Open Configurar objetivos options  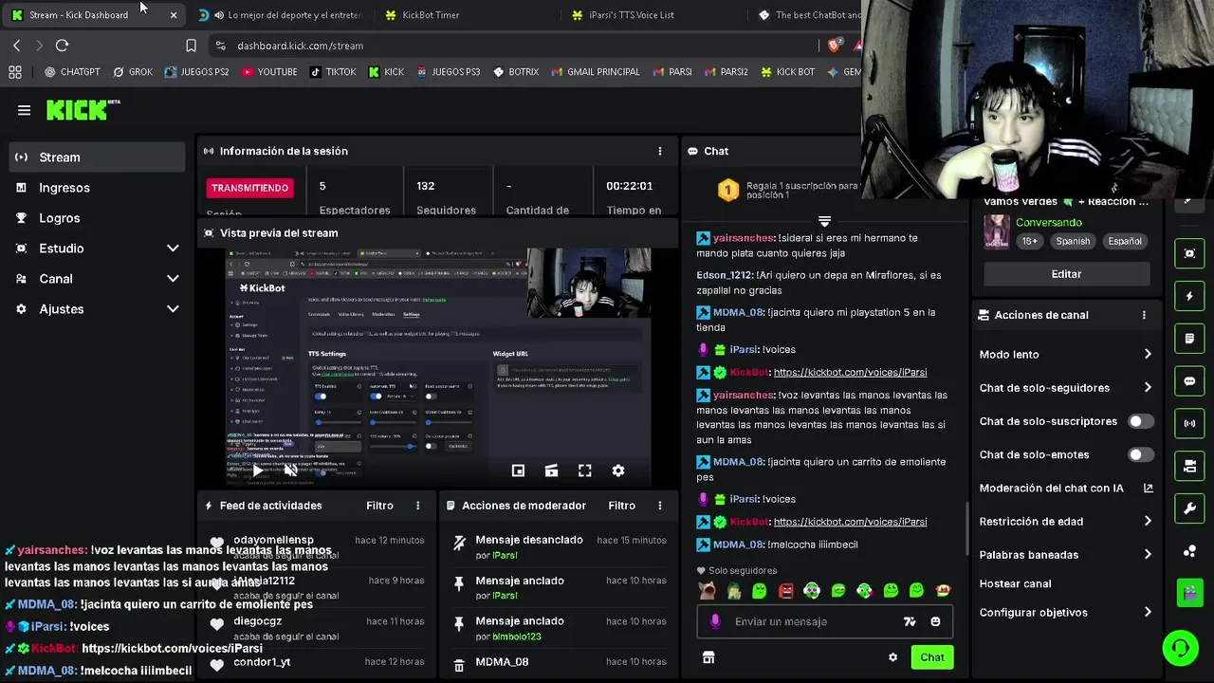[1066, 612]
